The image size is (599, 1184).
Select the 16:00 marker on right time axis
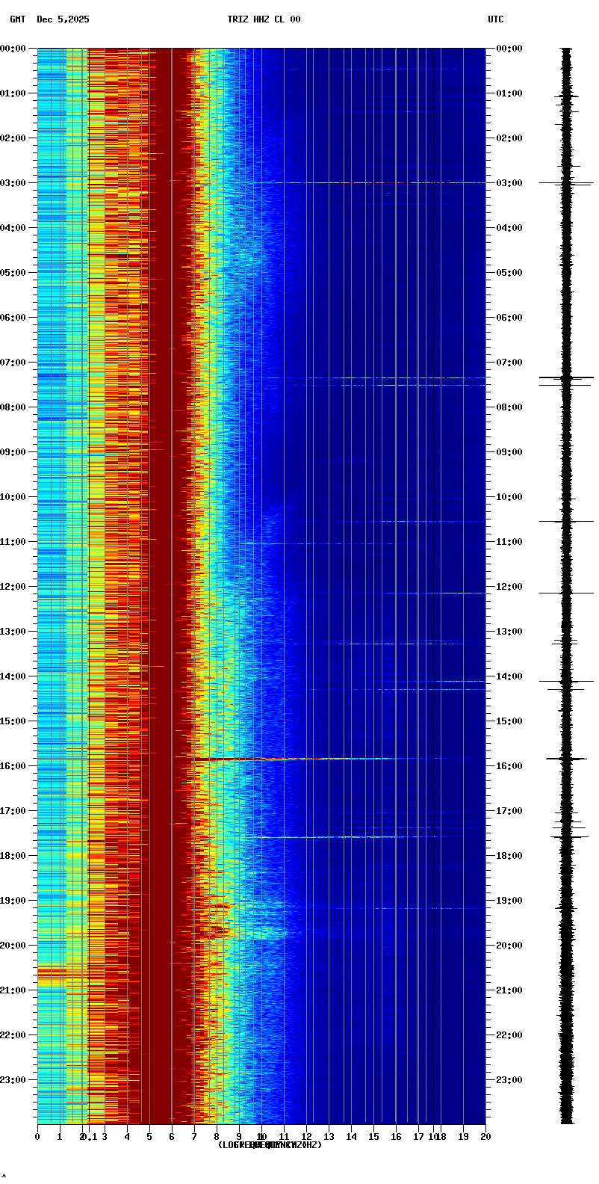tap(509, 766)
